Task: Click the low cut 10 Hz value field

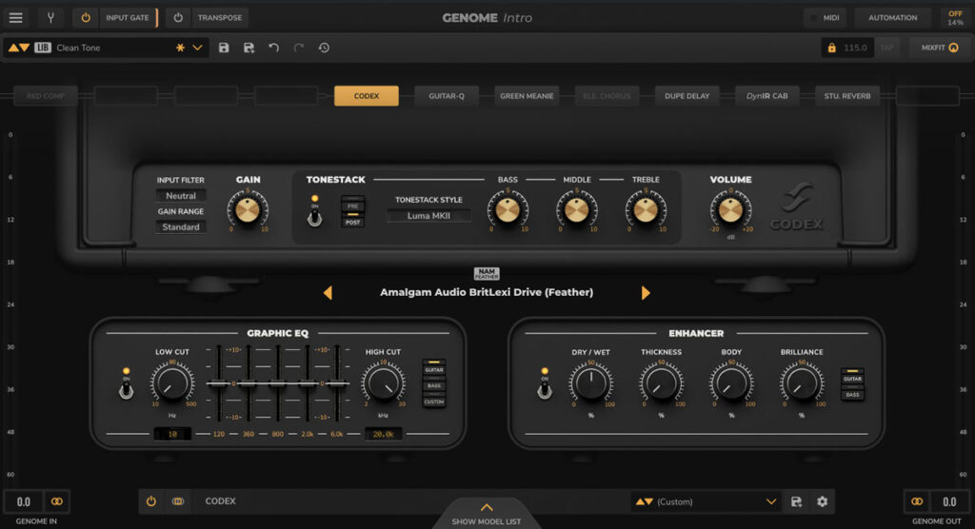Action: [172, 434]
